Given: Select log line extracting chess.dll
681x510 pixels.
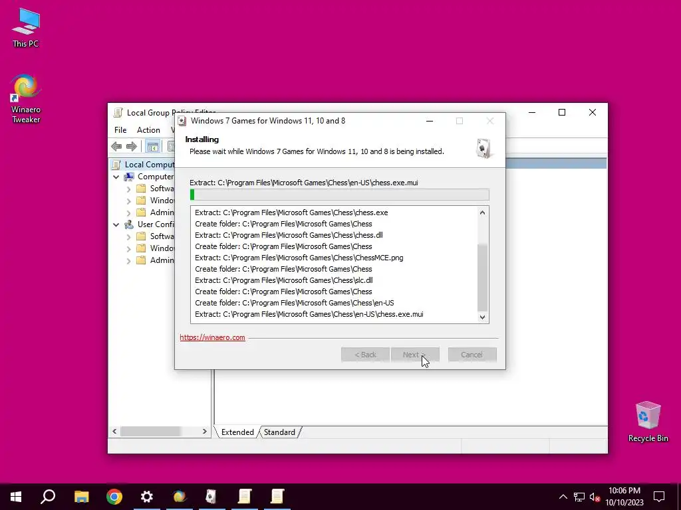Looking at the screenshot, I should tap(289, 235).
